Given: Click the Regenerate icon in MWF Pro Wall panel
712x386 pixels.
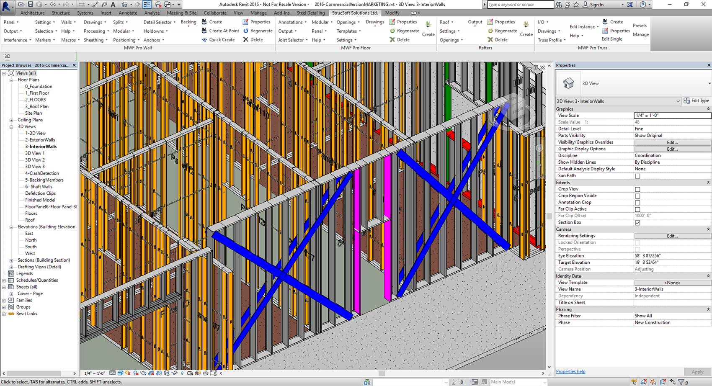Looking at the screenshot, I should [246, 31].
